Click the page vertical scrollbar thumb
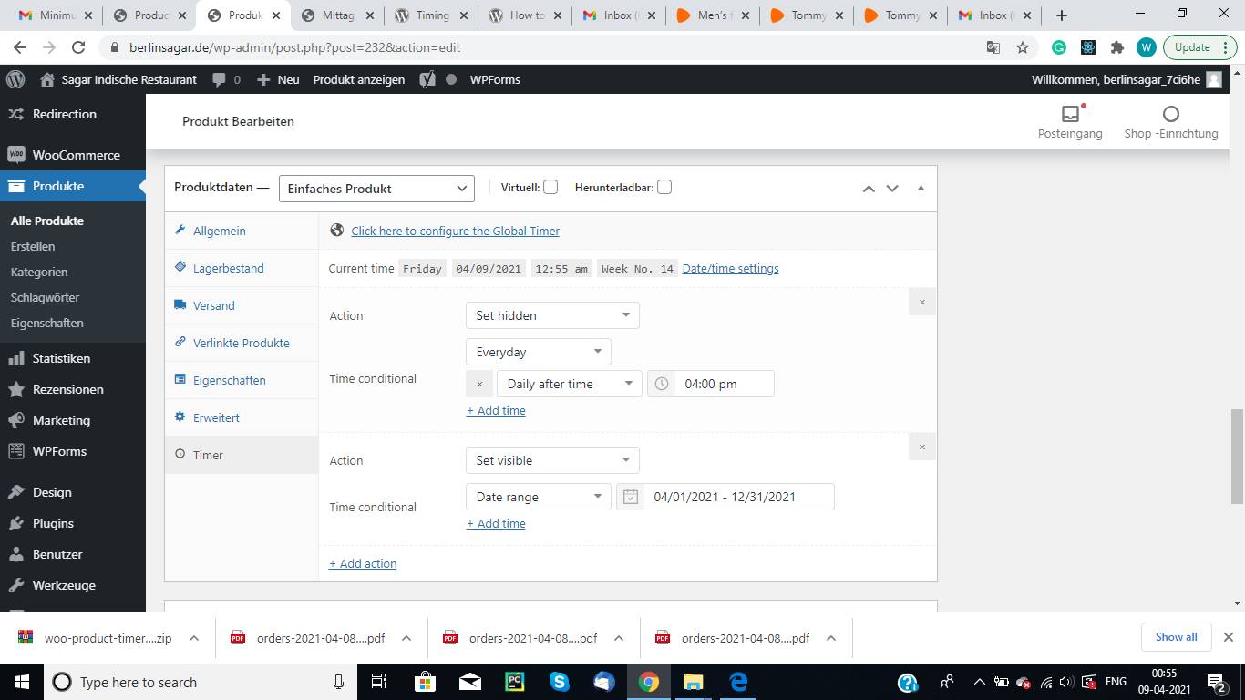This screenshot has width=1245, height=700. point(1237,456)
